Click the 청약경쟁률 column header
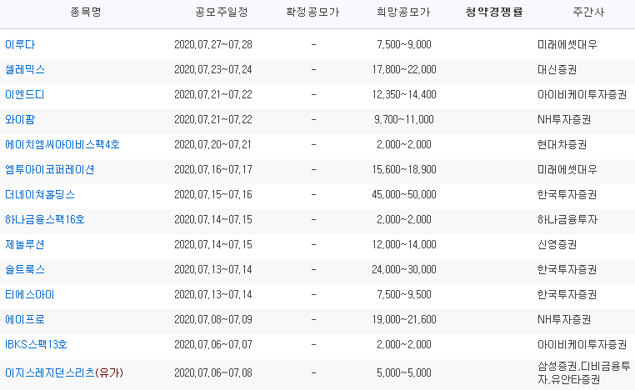This screenshot has width=635, height=390. point(494,12)
